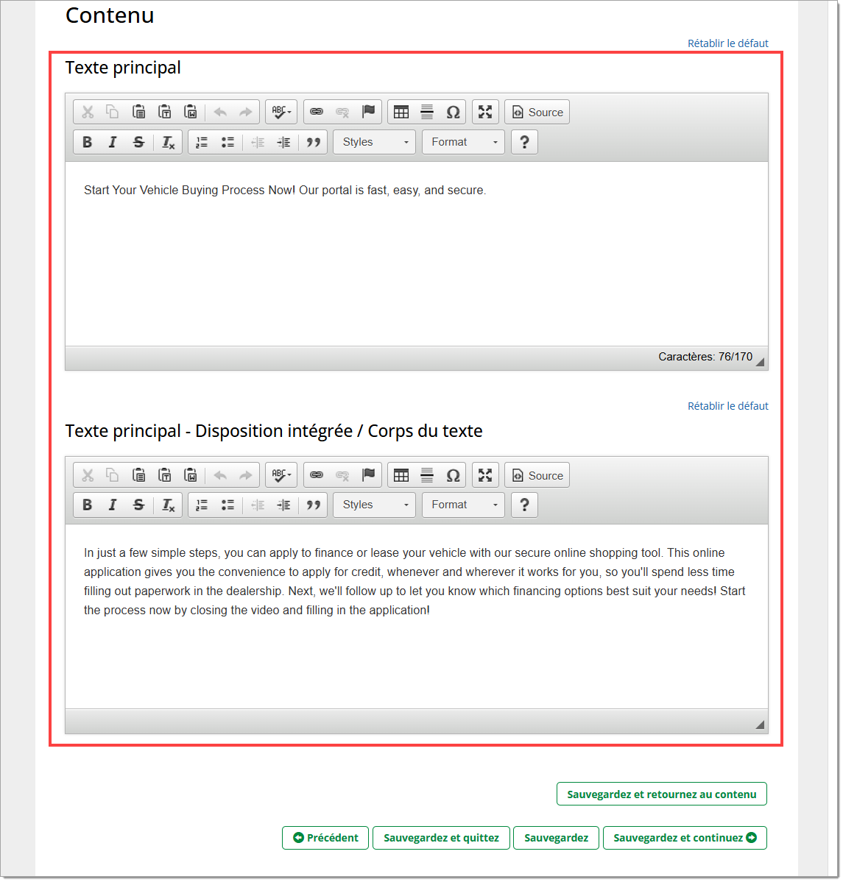The height and width of the screenshot is (882, 843).
Task: Insert a table in the first editor
Action: (x=401, y=112)
